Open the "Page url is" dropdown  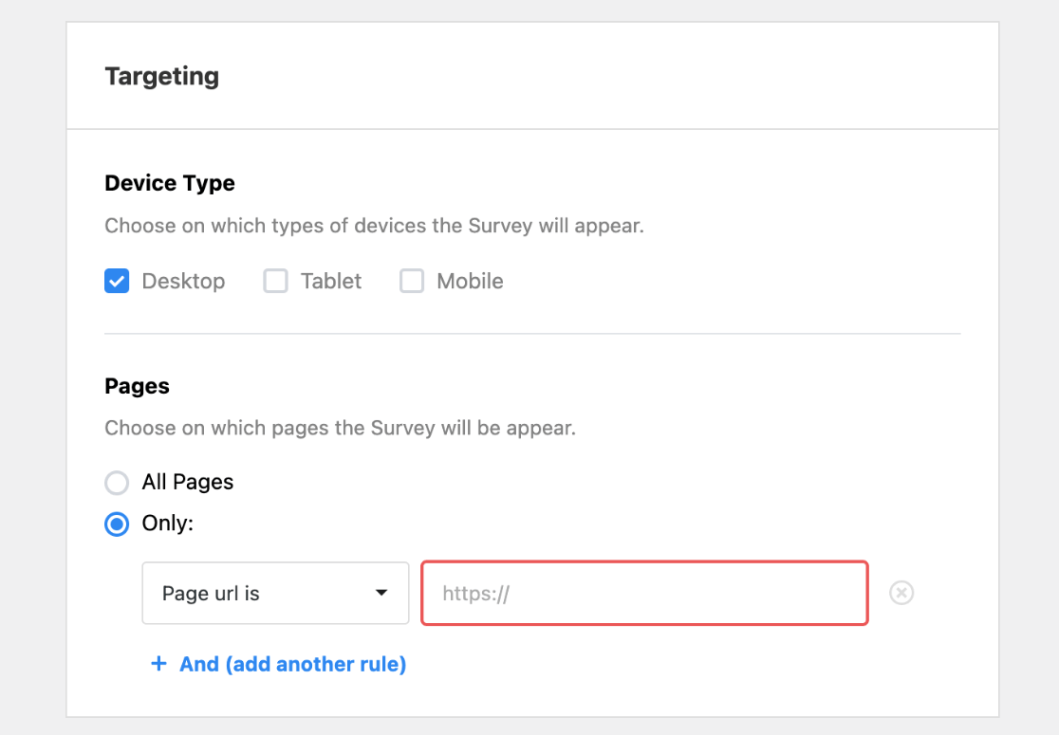click(275, 594)
